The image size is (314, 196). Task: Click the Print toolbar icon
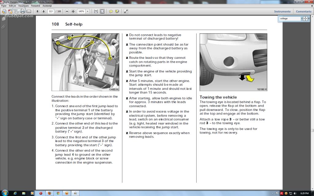pos(22,11)
